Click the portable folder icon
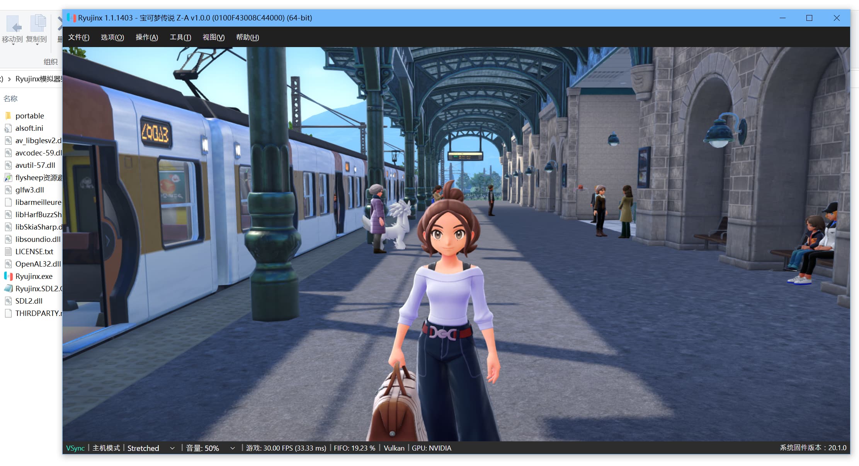 click(8, 116)
